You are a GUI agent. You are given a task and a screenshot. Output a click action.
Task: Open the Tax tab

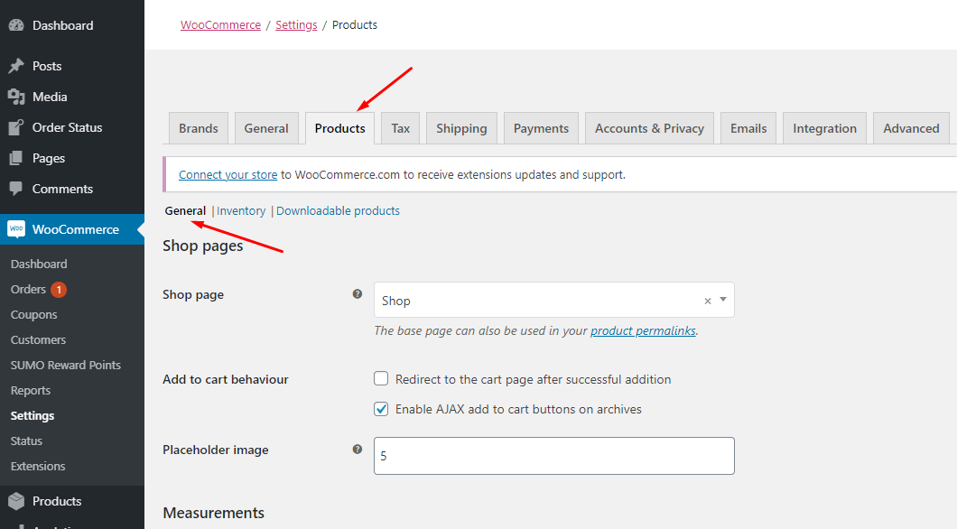coord(400,128)
